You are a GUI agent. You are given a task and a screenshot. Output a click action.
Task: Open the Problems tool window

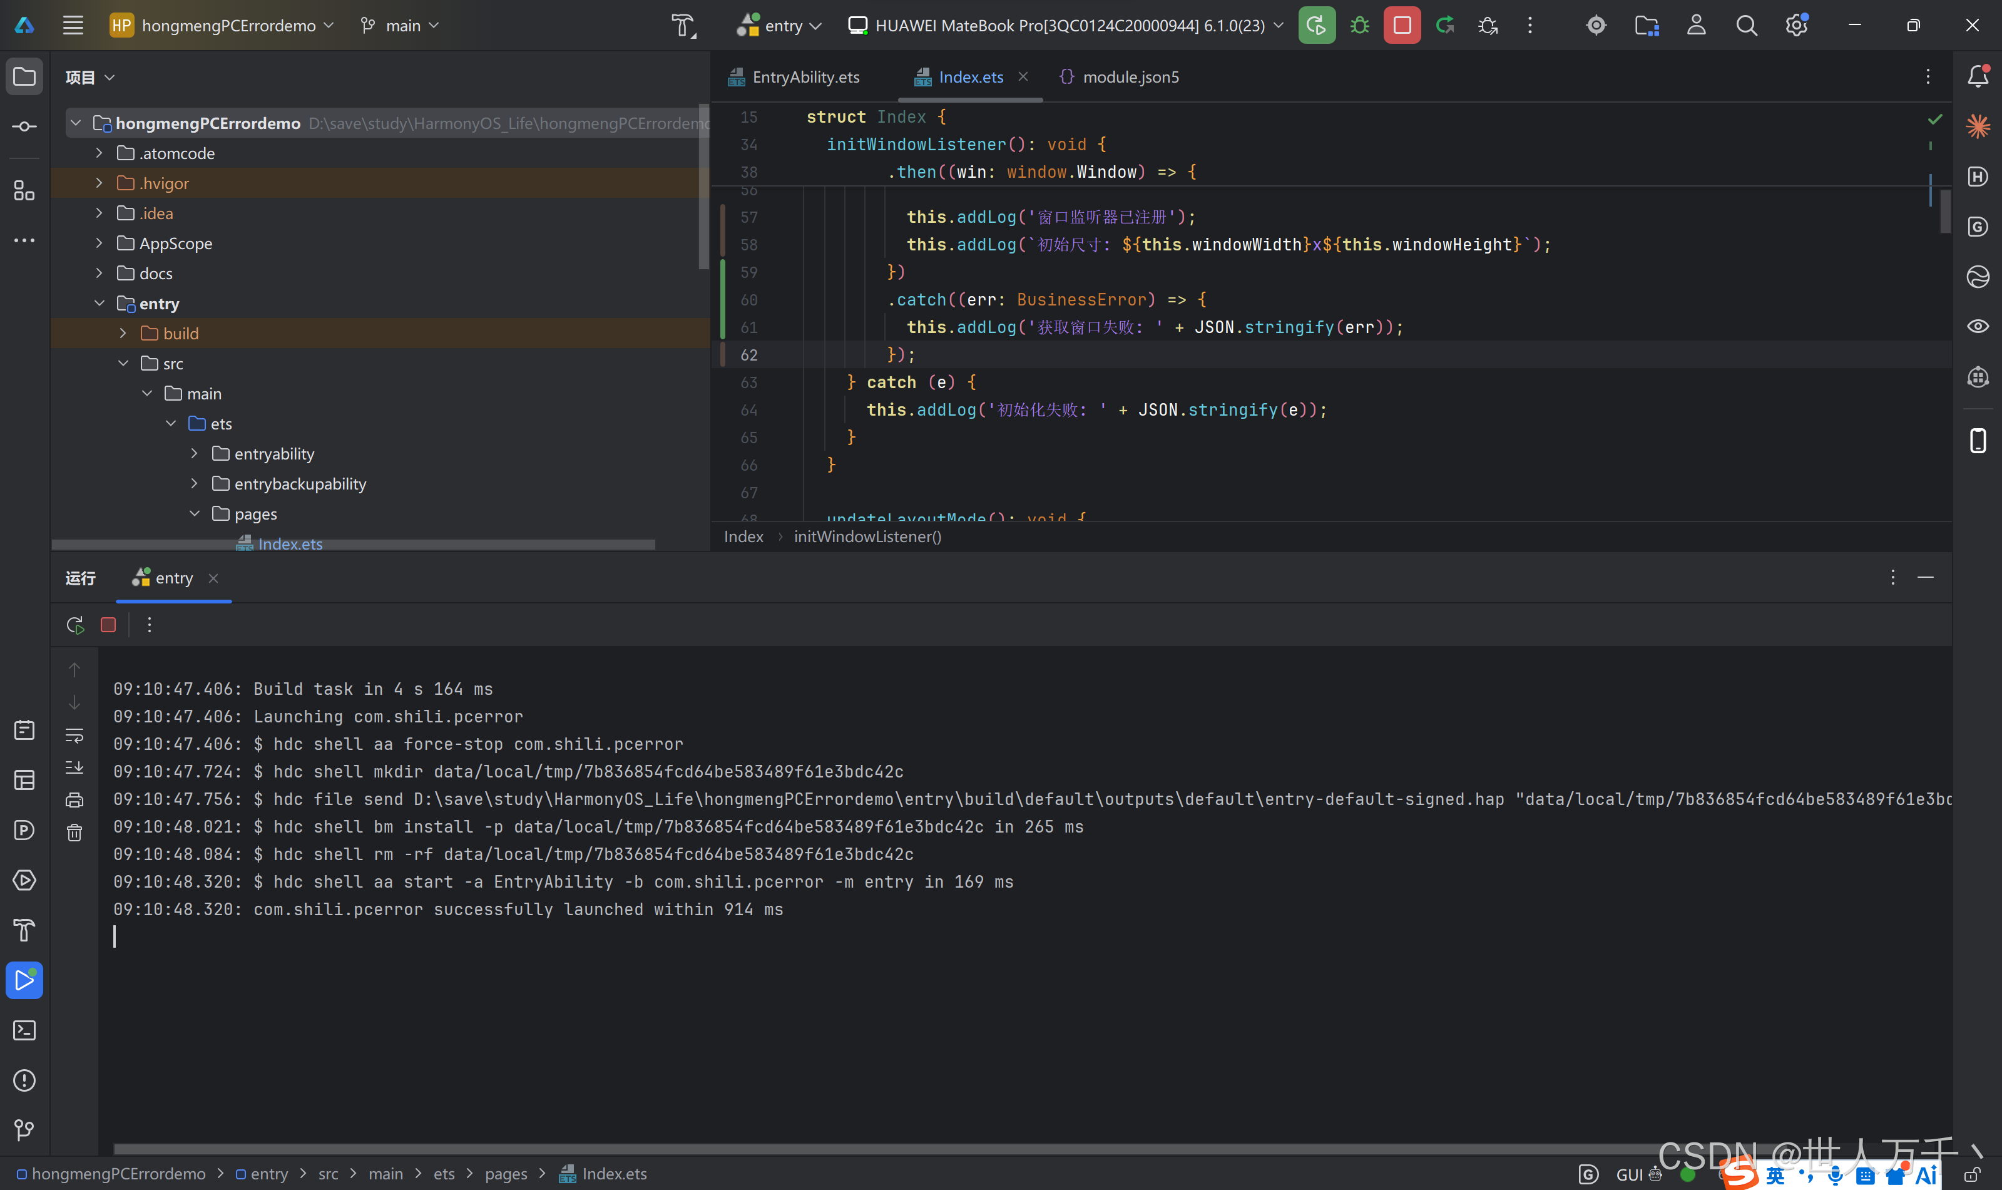[24, 1080]
